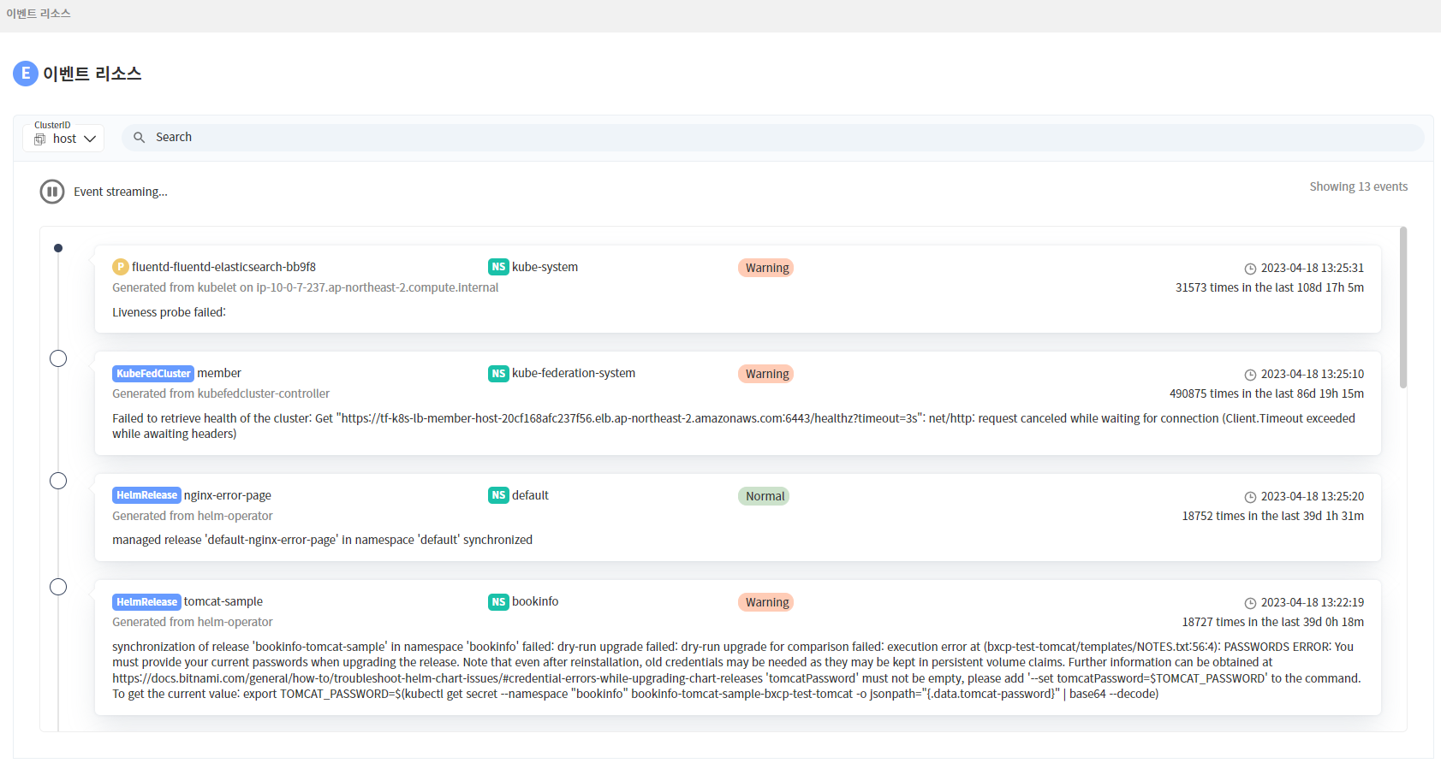Click the '18727 times in the last 39d 0h 18m' text
Viewport: 1441px width, 763px height.
point(1272,622)
